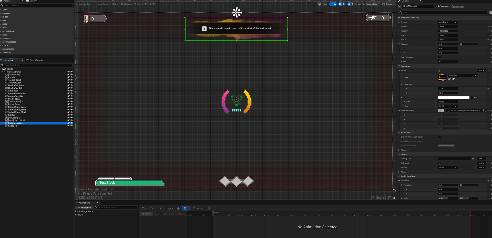Open the Screen Size dropdown
The image size is (492, 238).
[x=373, y=4]
